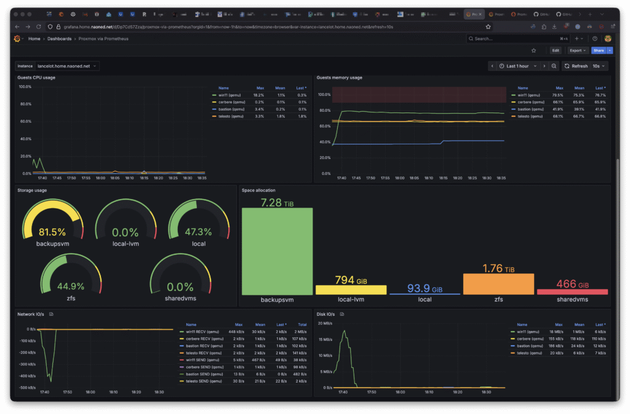Reload the page in the browser
This screenshot has height=414, width=630.
click(x=39, y=26)
